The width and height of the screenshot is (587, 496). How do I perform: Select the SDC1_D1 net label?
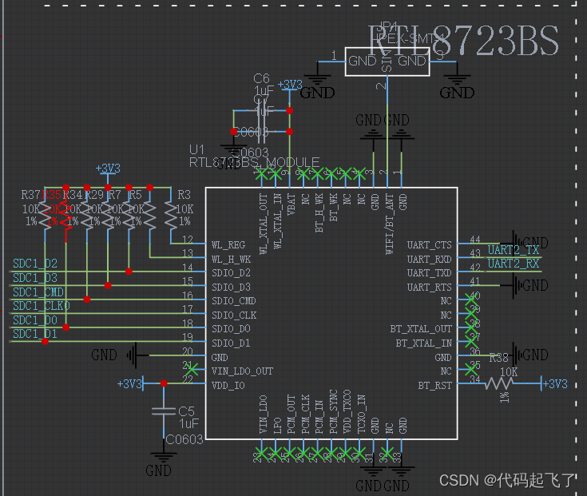click(x=35, y=334)
